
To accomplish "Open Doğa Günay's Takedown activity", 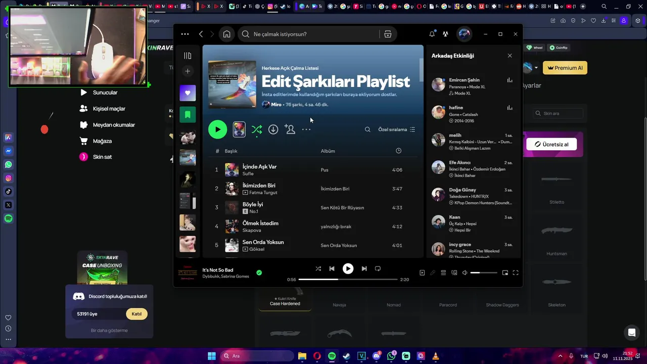I will coord(472,196).
